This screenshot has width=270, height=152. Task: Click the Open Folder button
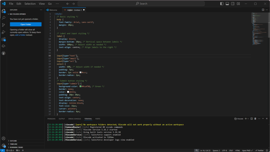[26, 24]
